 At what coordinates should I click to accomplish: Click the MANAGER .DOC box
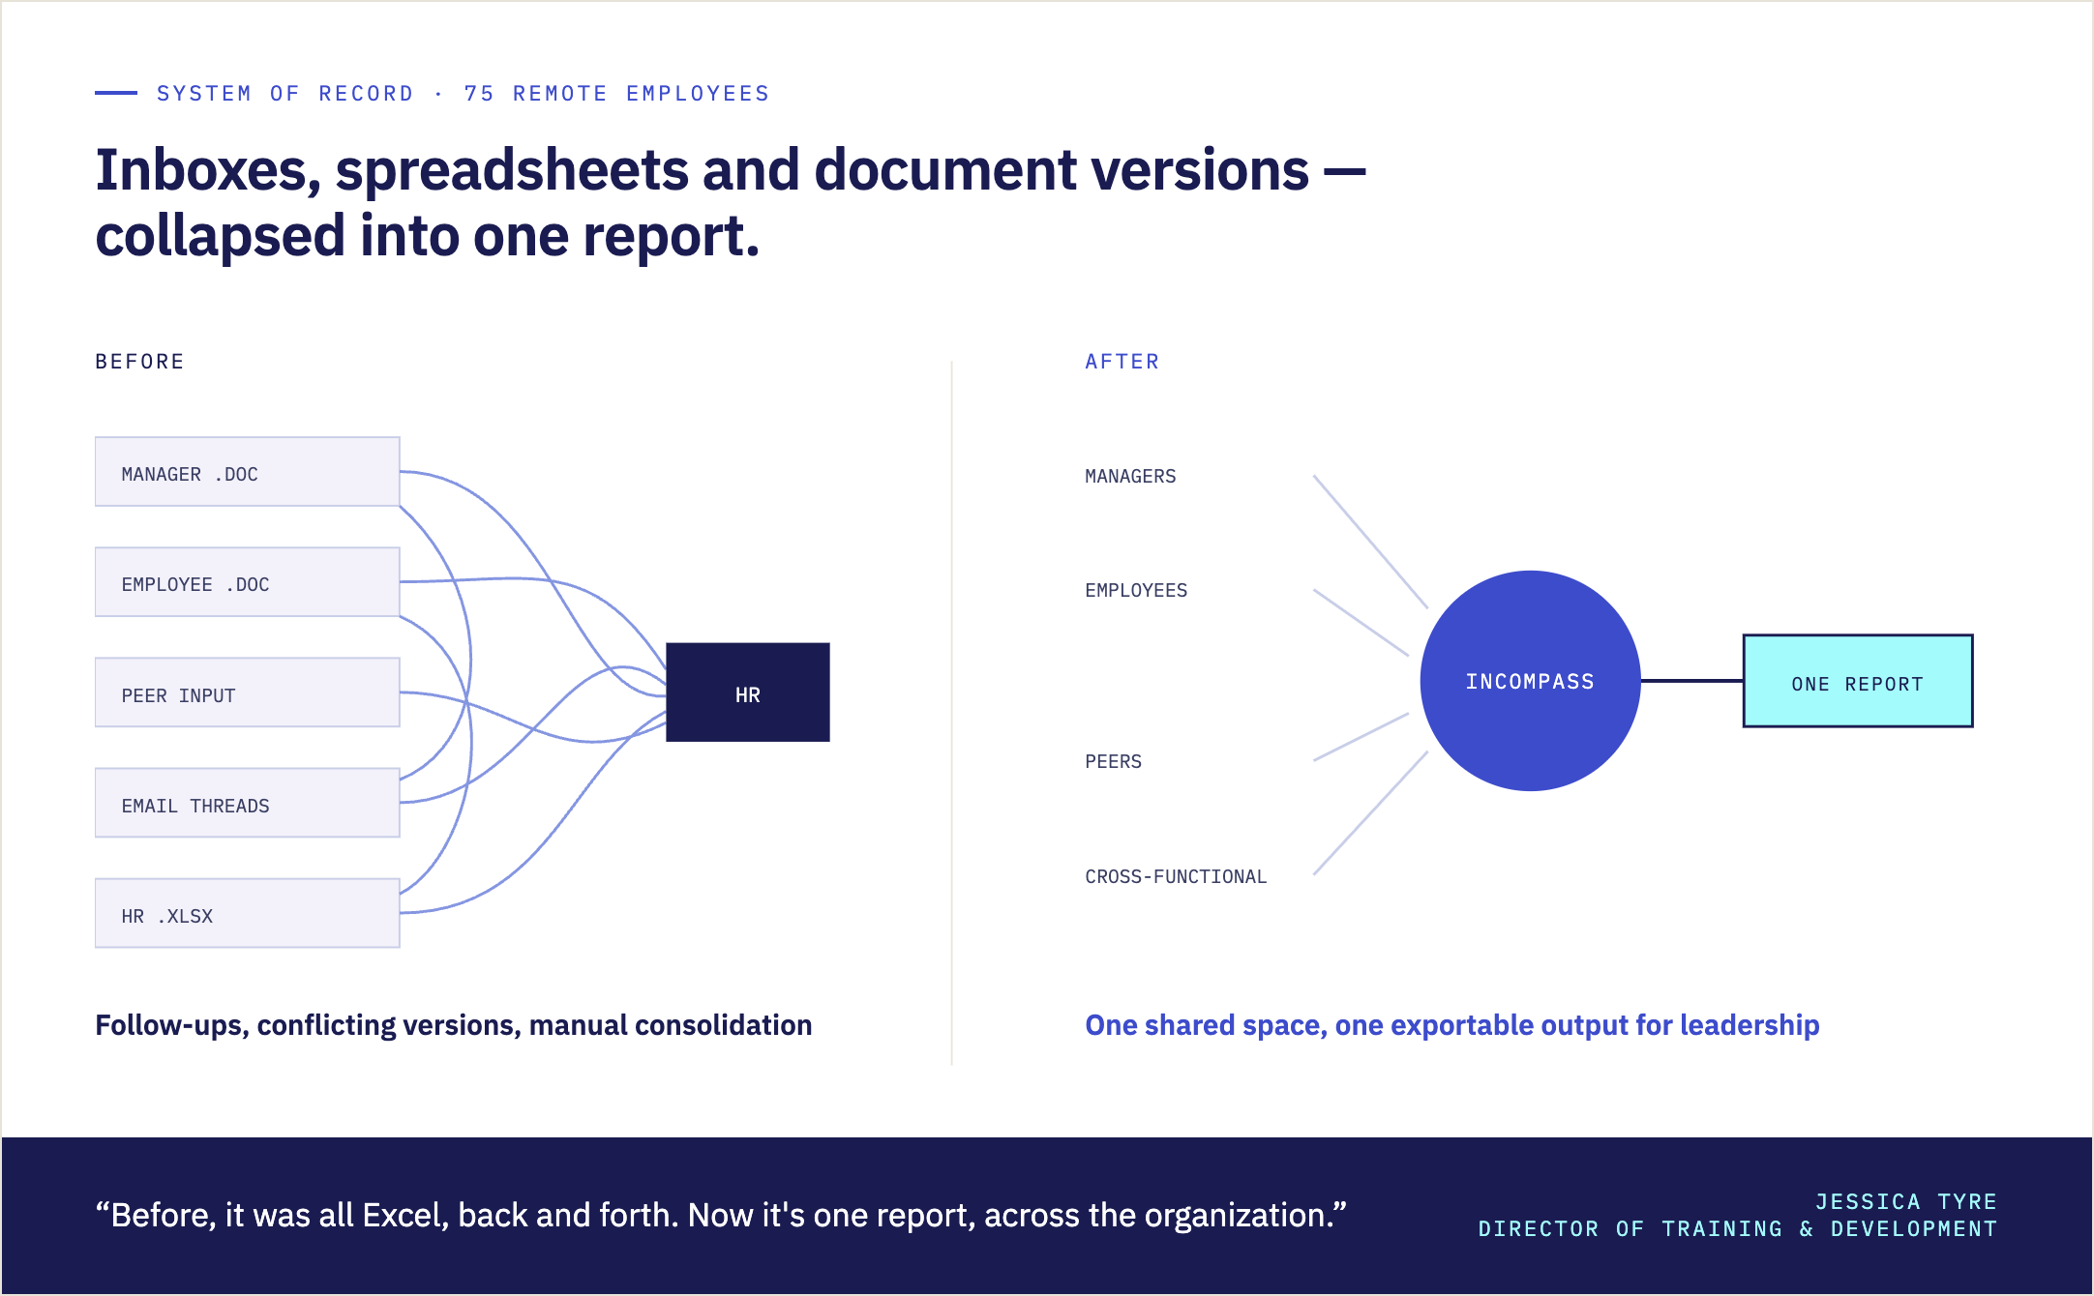pos(247,472)
